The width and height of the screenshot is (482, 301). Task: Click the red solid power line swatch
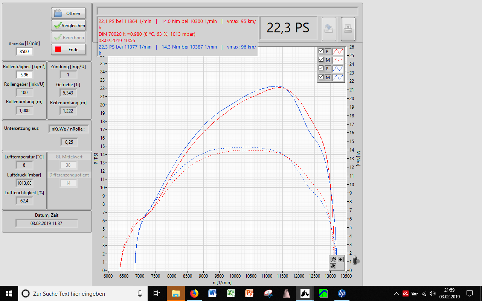338,51
